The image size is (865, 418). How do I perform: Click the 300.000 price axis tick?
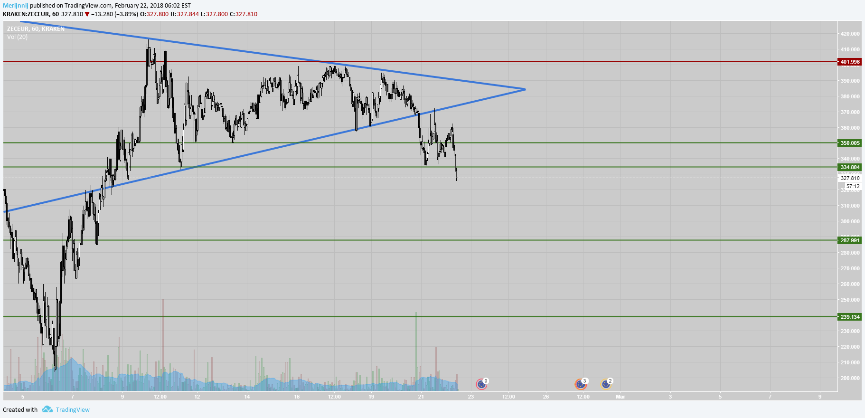tap(850, 221)
